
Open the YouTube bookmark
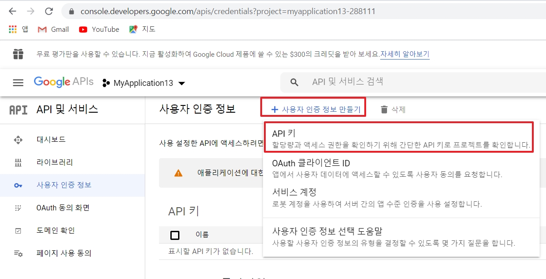pos(99,30)
